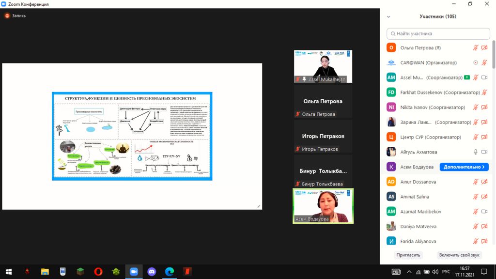Show hidden system tray icons

409,271
